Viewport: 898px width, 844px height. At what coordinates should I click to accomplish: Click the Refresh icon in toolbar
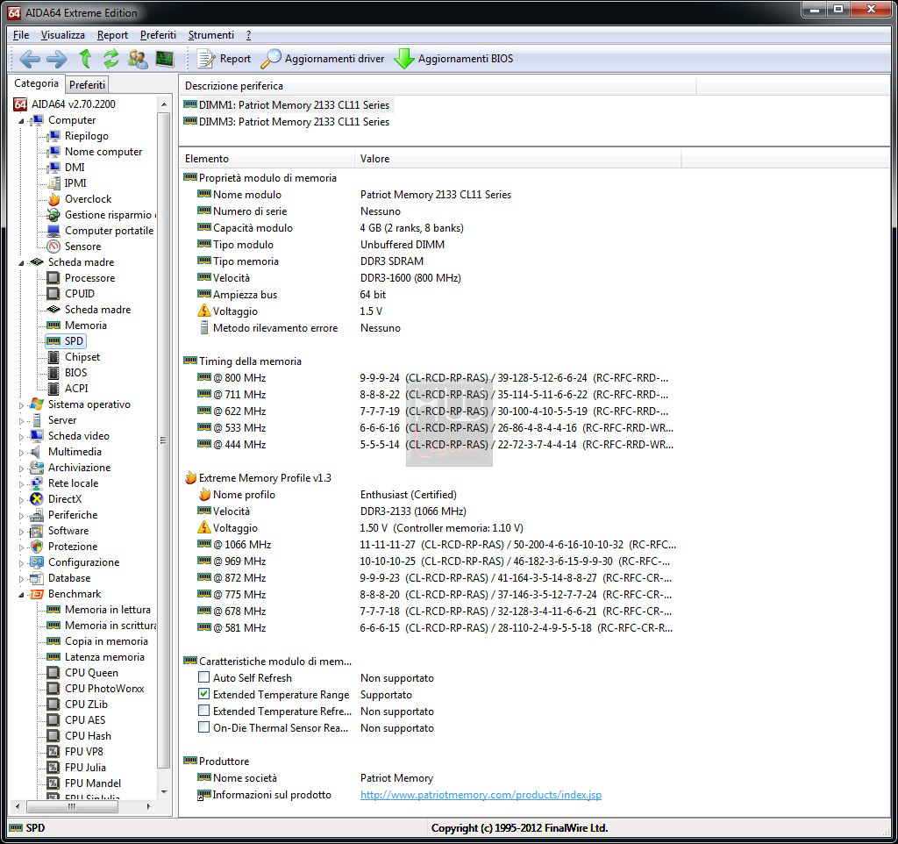click(x=110, y=59)
